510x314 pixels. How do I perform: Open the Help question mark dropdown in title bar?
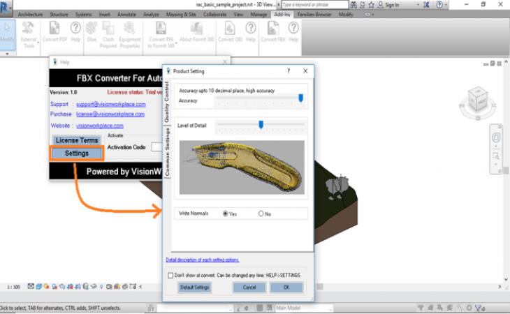coord(446,5)
